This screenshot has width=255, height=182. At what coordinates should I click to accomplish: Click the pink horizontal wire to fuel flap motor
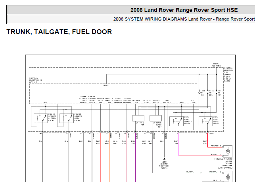[201, 156]
